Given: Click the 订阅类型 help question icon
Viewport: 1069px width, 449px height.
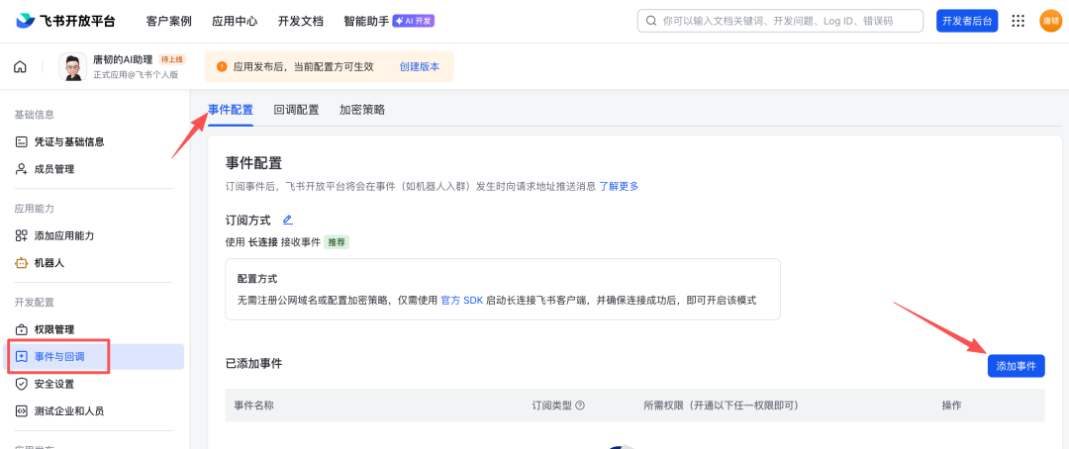Looking at the screenshot, I should coord(580,405).
